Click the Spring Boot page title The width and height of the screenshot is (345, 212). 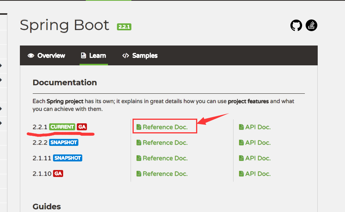click(64, 25)
